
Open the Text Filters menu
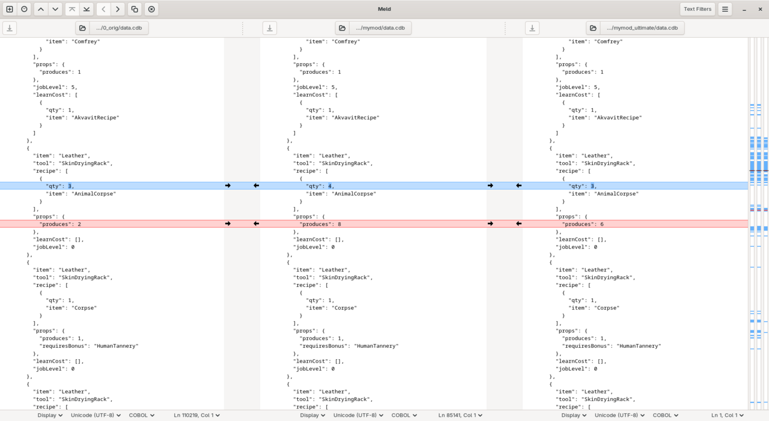coord(698,9)
